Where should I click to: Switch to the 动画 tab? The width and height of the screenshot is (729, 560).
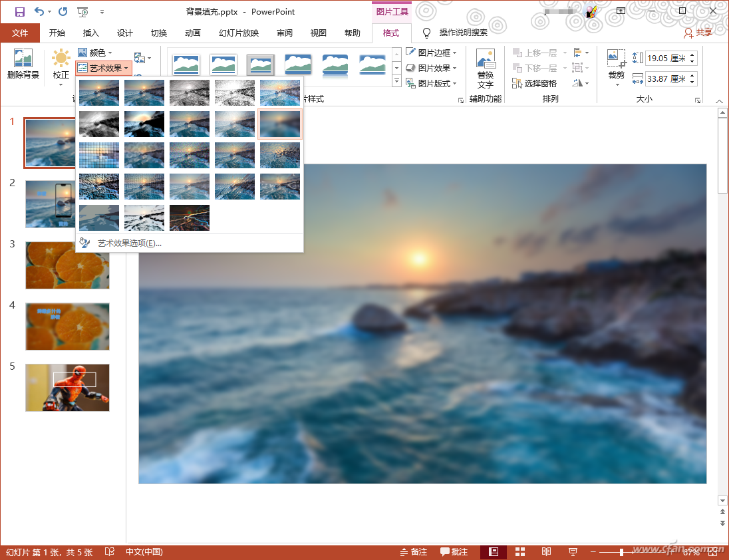click(x=192, y=33)
